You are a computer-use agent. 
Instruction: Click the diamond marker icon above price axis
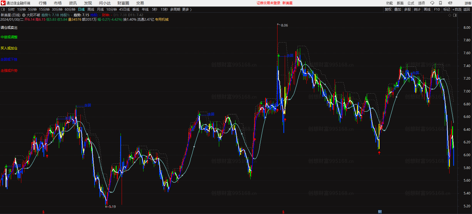pos(450,15)
